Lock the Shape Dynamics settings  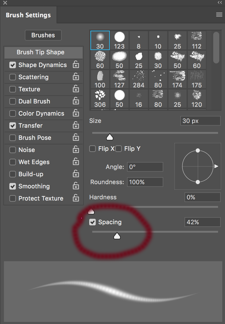[x=76, y=65]
